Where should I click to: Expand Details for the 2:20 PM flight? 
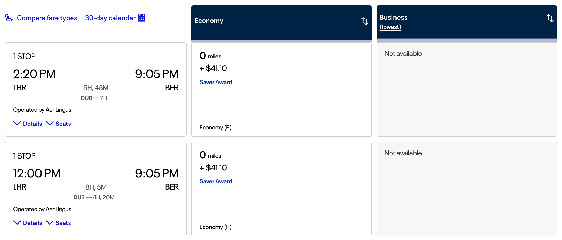[x=28, y=124]
